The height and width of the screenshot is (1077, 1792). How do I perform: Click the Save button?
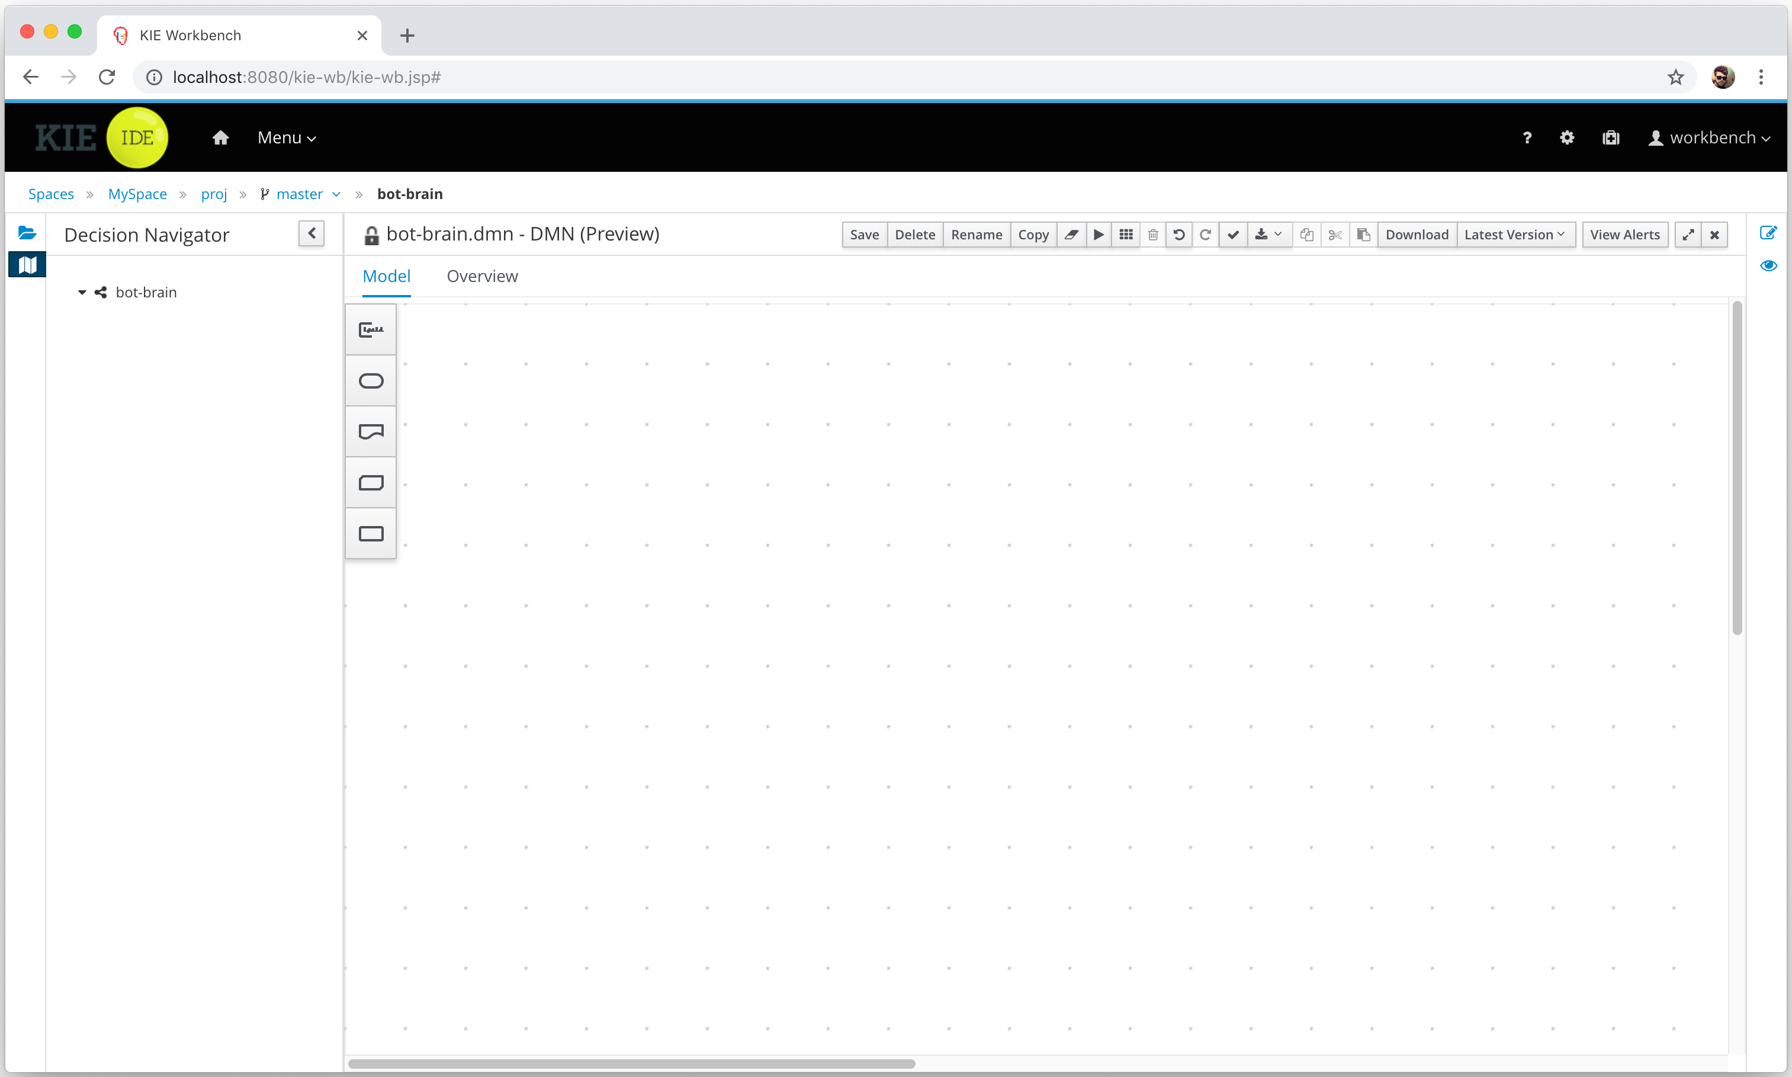coord(864,235)
